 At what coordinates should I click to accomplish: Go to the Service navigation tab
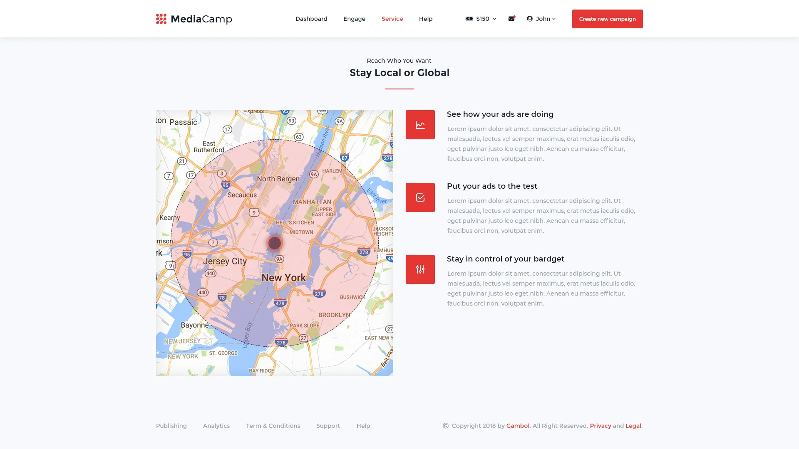click(392, 19)
